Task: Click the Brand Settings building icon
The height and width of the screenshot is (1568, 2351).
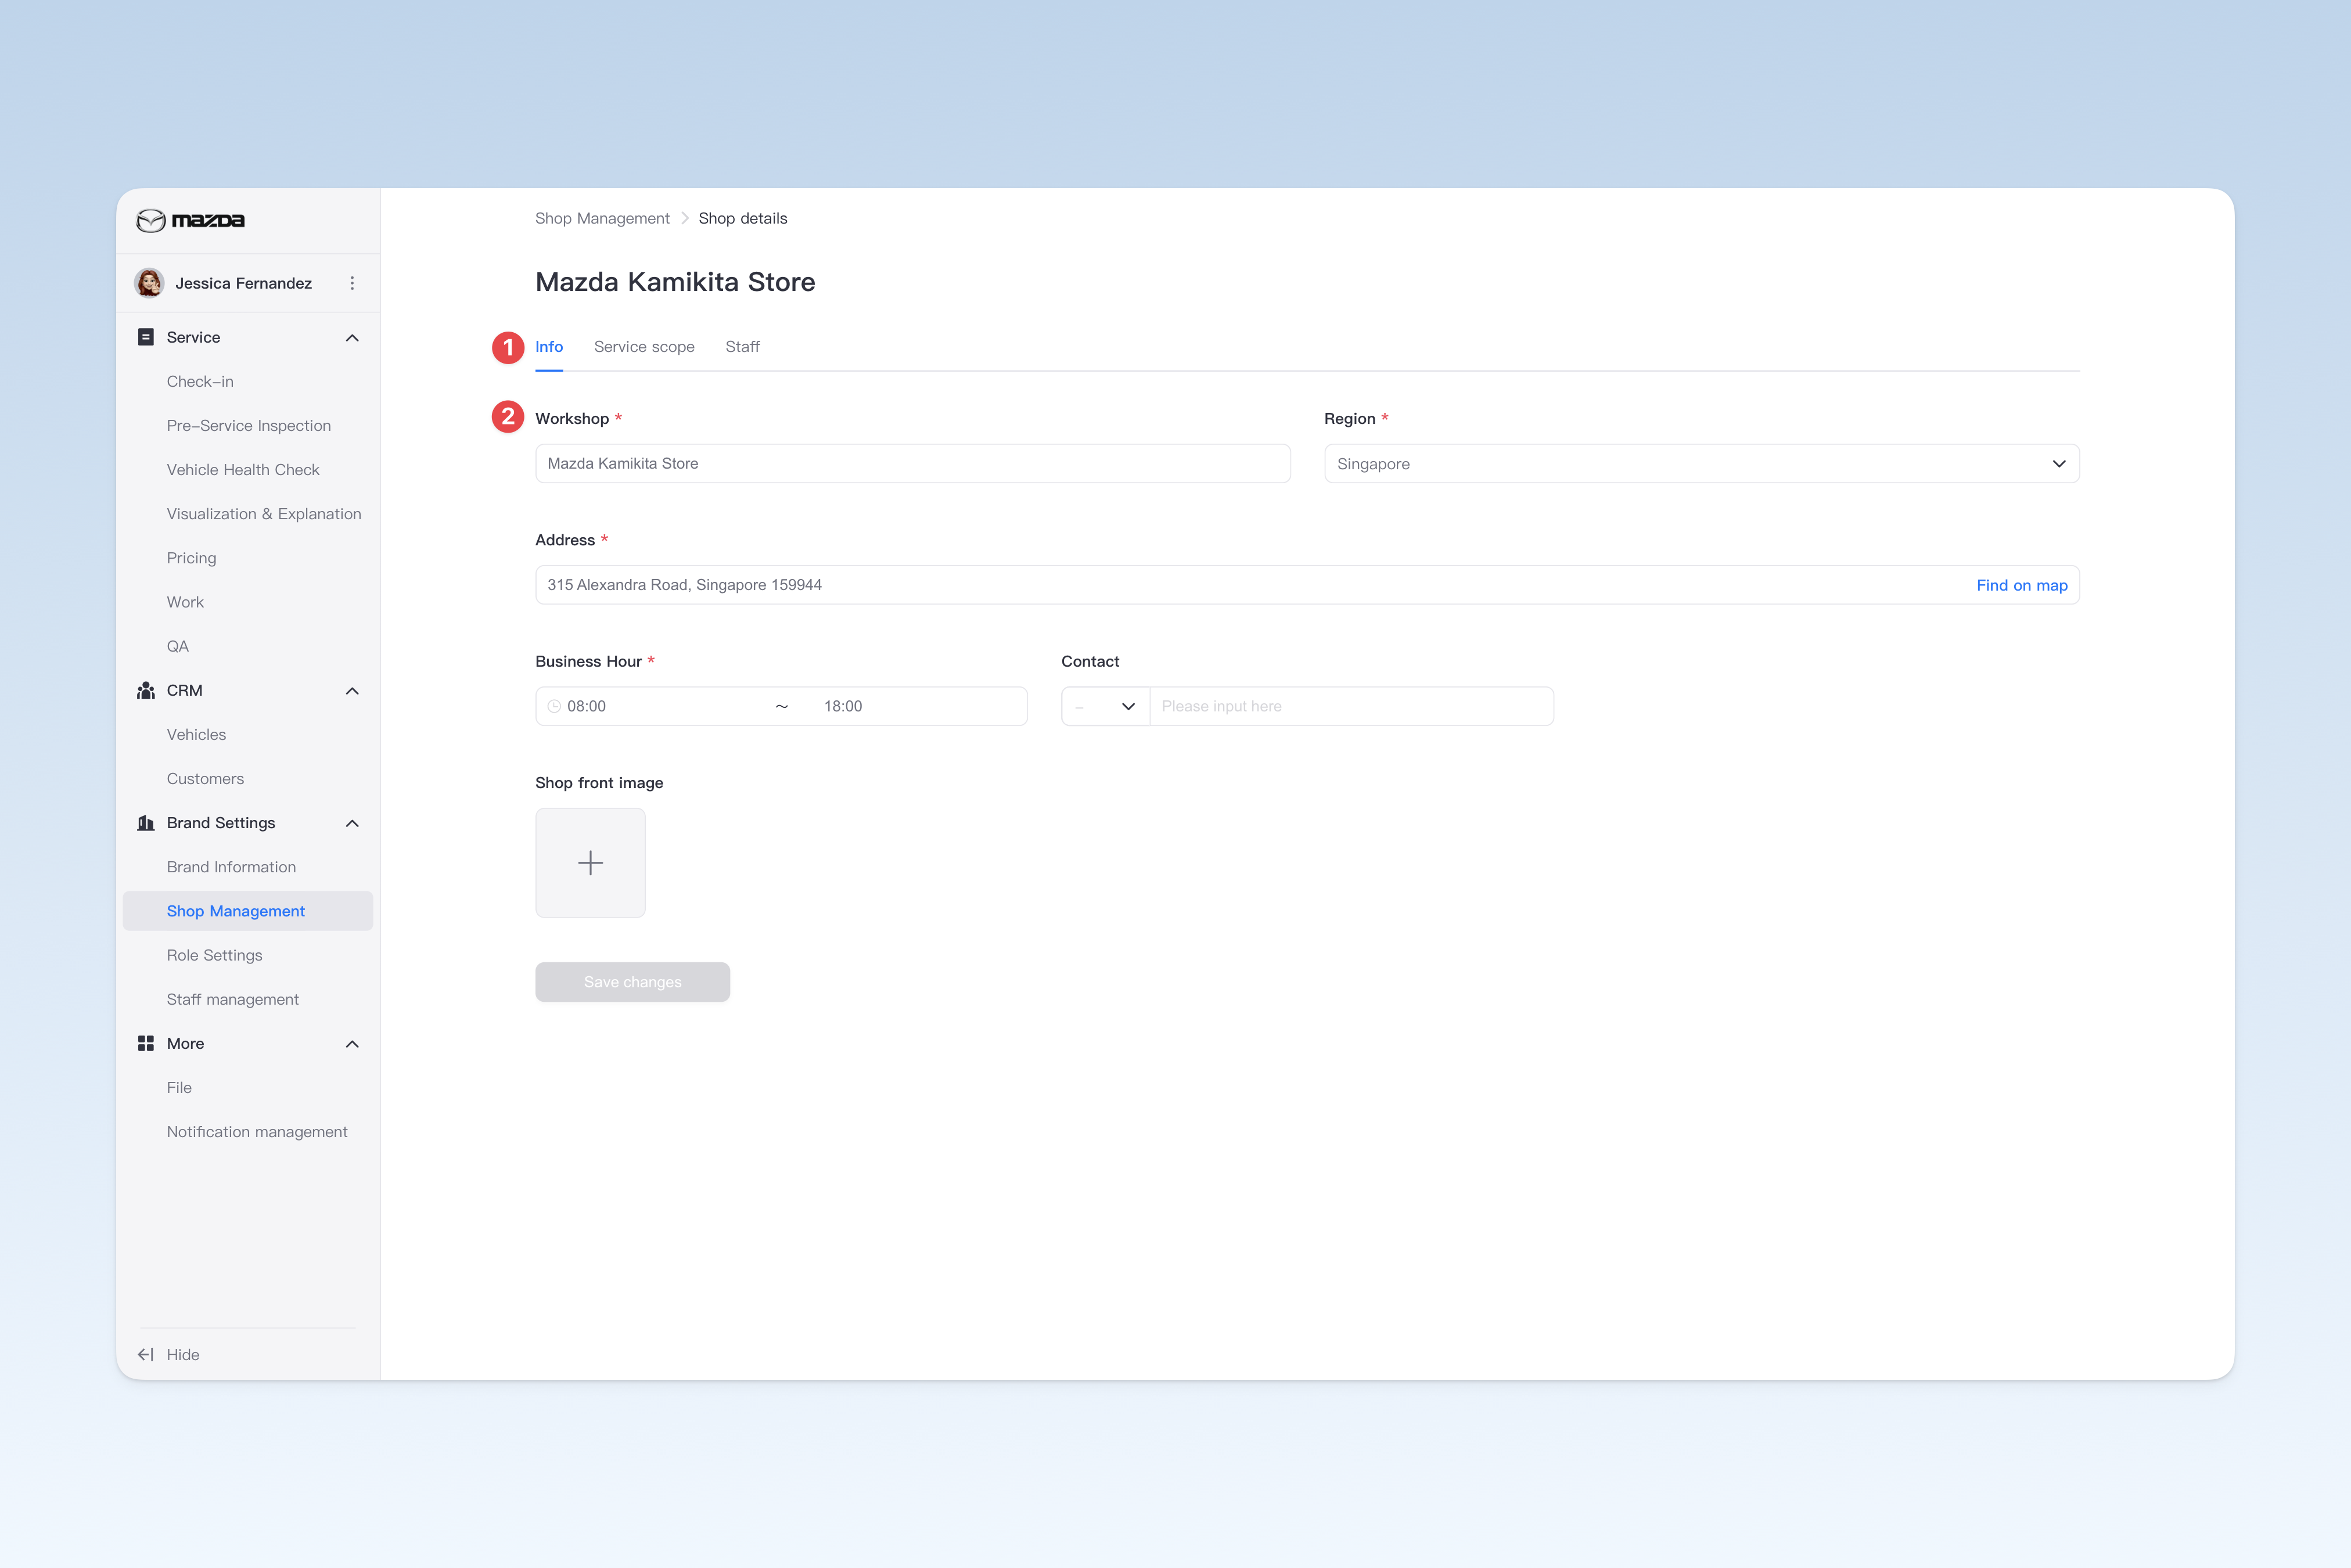Action: [x=146, y=823]
